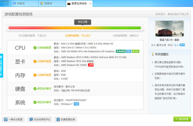Click the red ATI logo badge

[x=91, y=65]
